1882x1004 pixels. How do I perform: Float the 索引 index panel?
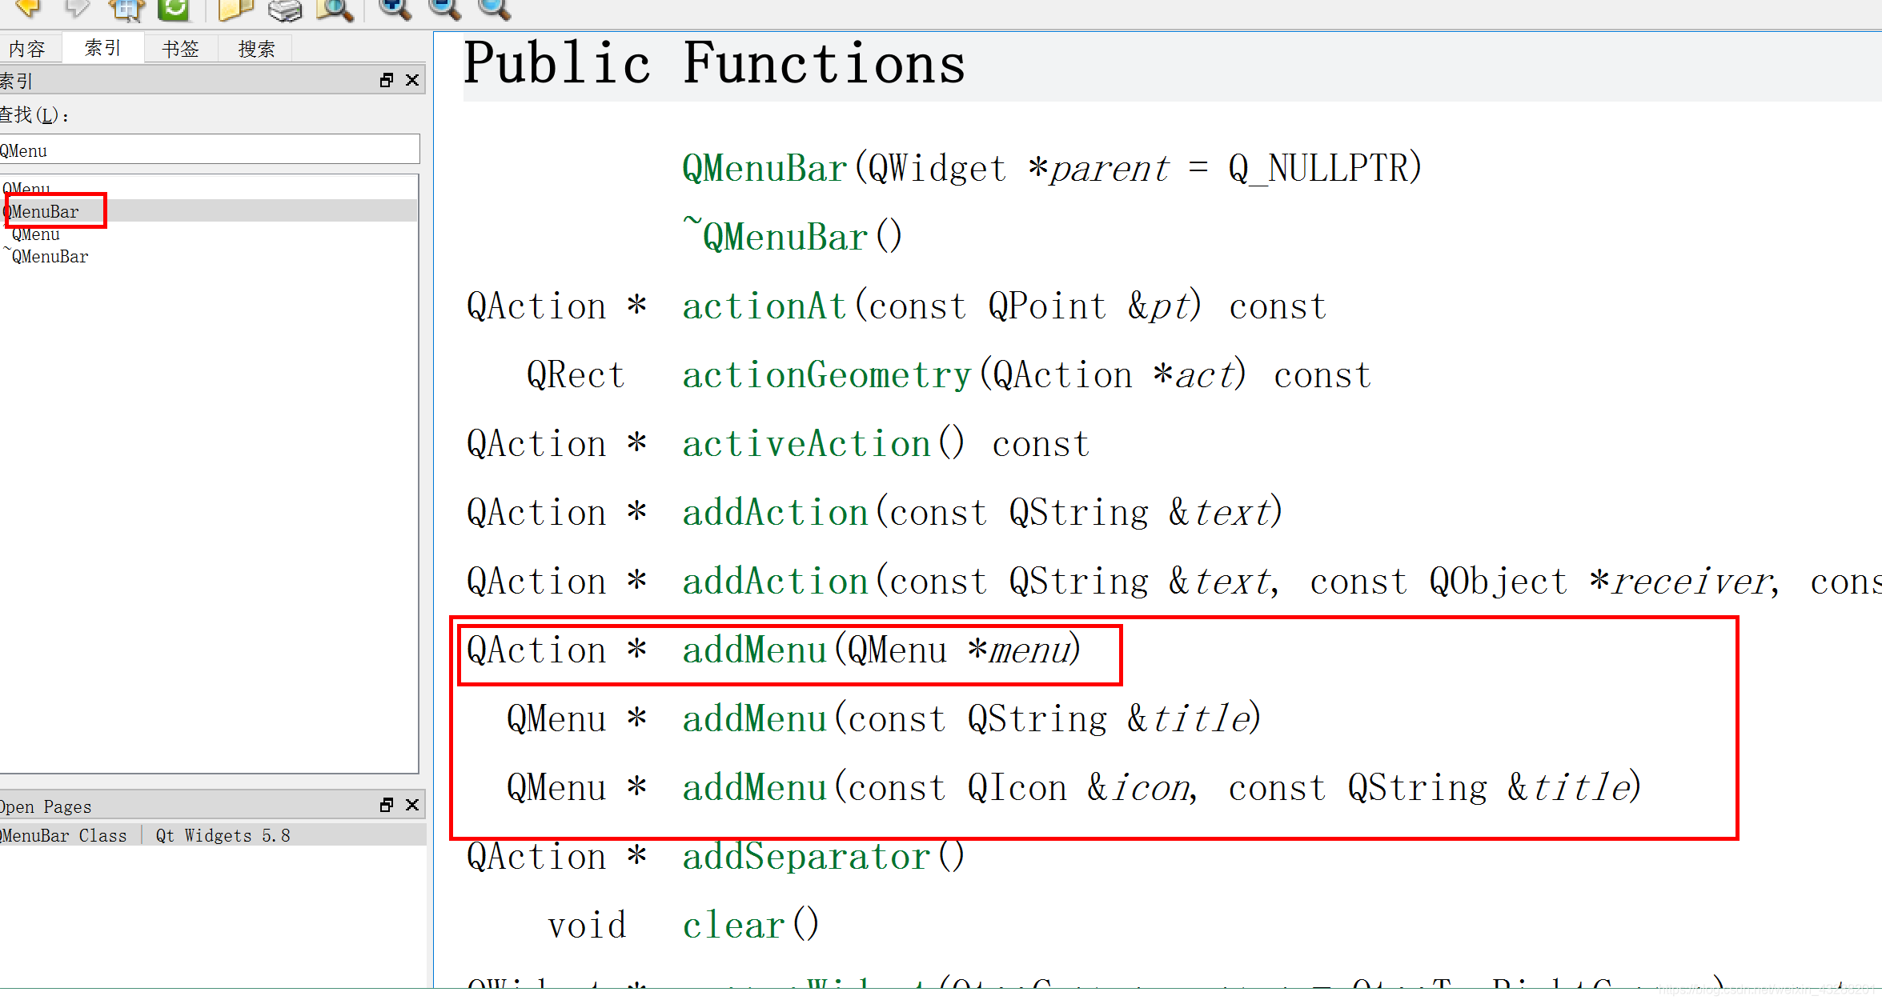tap(387, 80)
